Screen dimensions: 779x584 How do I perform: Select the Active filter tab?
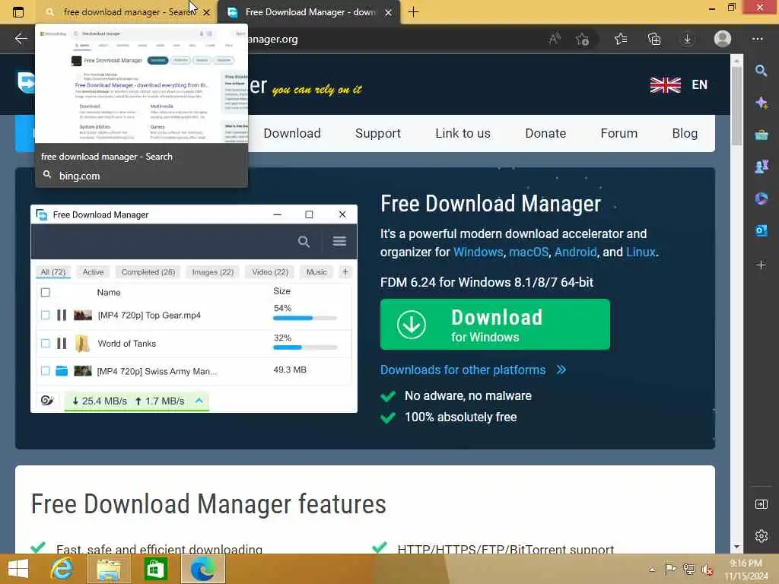pos(94,272)
